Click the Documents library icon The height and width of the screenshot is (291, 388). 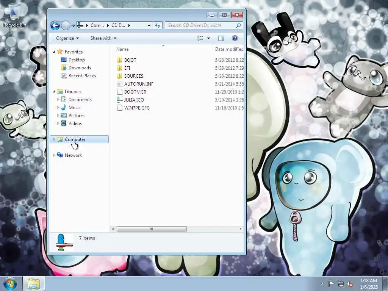click(64, 100)
